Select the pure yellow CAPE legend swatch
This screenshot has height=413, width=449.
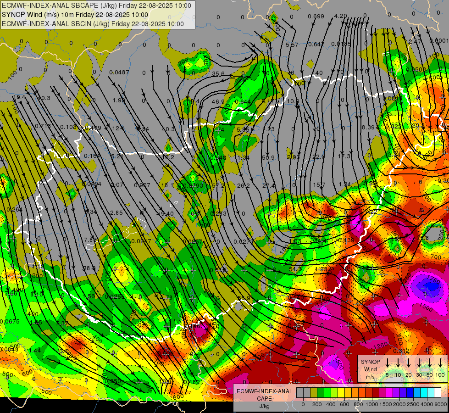[x=341, y=393]
